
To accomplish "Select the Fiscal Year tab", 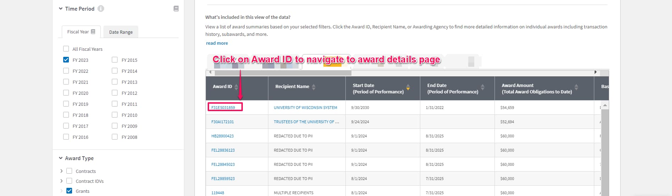I will coord(78,32).
